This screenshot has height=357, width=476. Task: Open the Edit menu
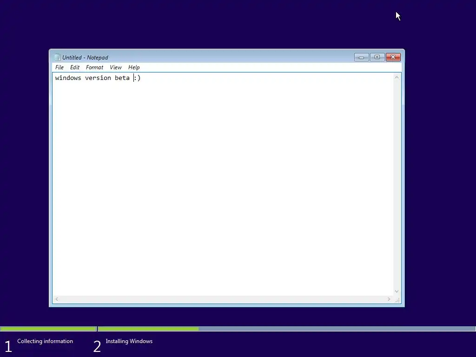point(75,67)
